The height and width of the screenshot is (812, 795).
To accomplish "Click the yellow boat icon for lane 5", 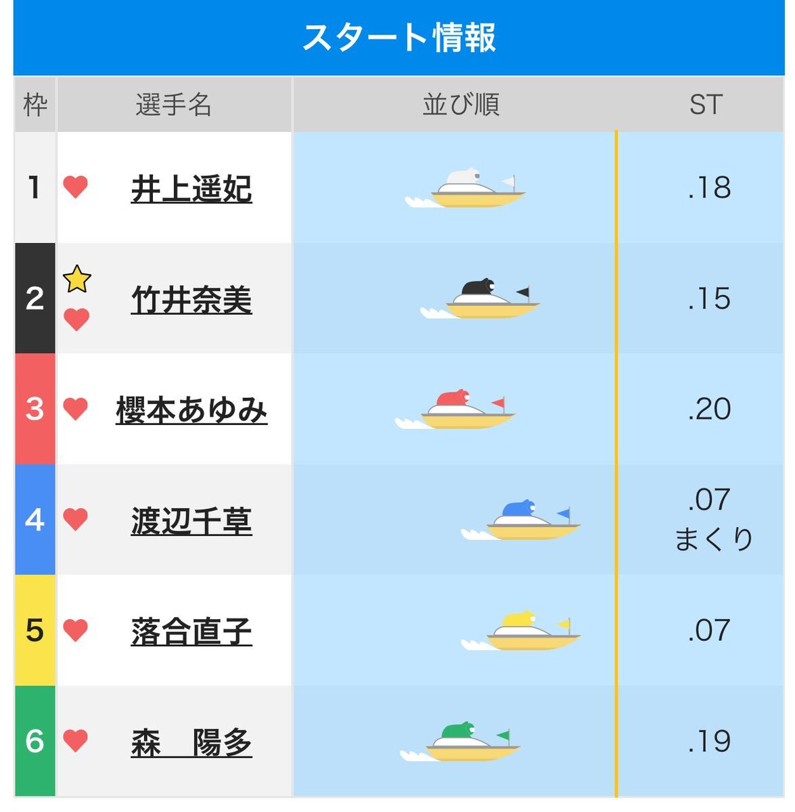I will tap(521, 631).
